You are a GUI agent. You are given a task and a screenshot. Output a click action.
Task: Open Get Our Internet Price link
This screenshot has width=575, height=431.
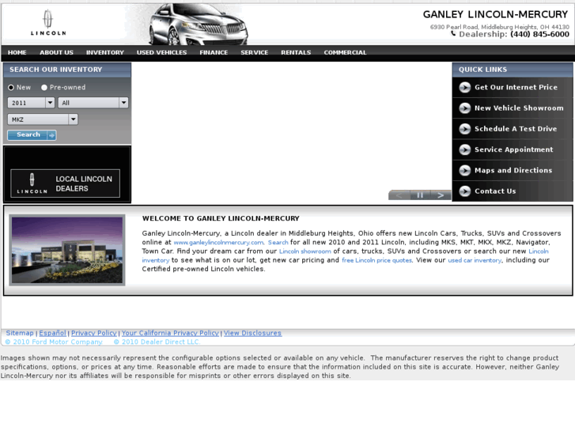point(516,87)
